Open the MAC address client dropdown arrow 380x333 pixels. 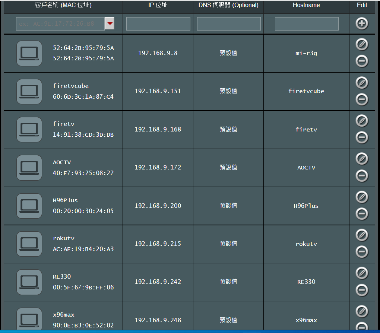(x=110, y=24)
